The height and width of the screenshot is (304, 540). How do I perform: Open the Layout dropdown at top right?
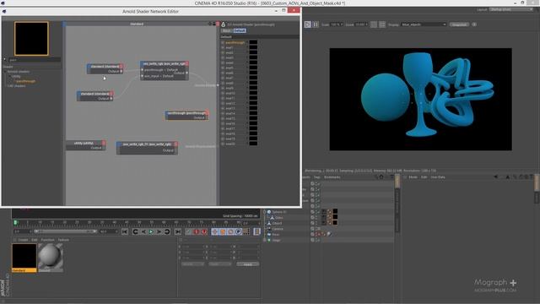tap(511, 9)
